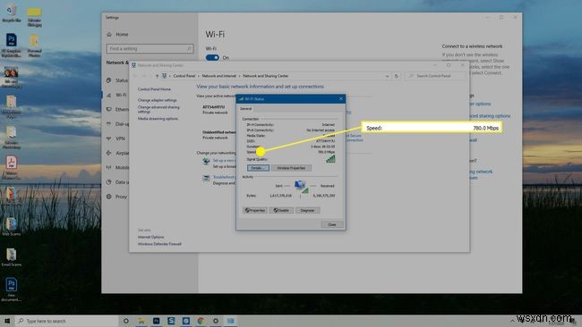This screenshot has width=582, height=327.
Task: Click Connect to a wireless network heading
Action: 472,46
